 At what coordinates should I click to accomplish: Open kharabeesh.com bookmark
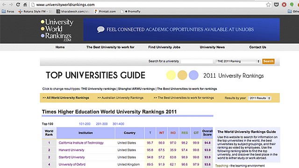(x=73, y=12)
